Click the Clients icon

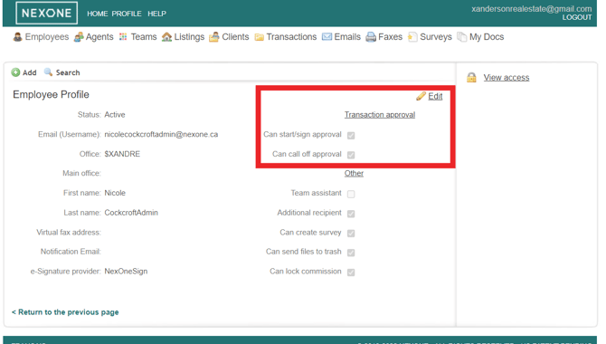point(213,37)
